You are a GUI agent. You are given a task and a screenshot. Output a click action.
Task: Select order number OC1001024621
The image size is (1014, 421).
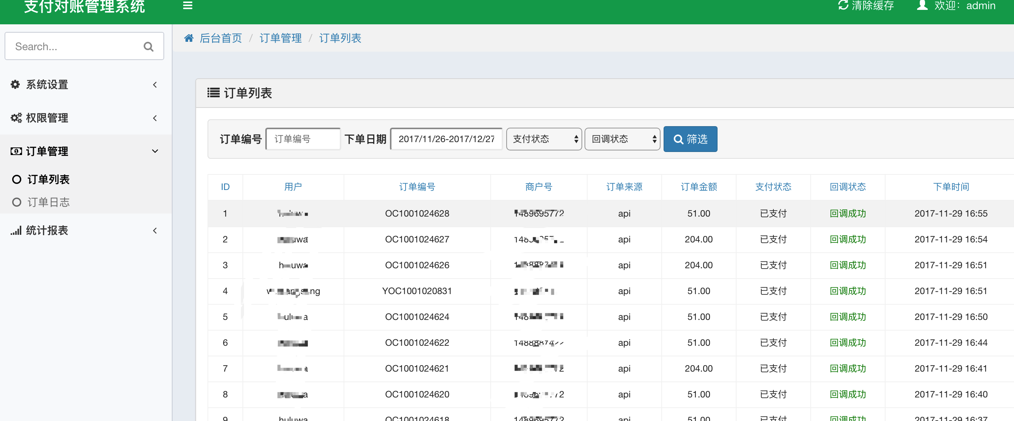417,369
